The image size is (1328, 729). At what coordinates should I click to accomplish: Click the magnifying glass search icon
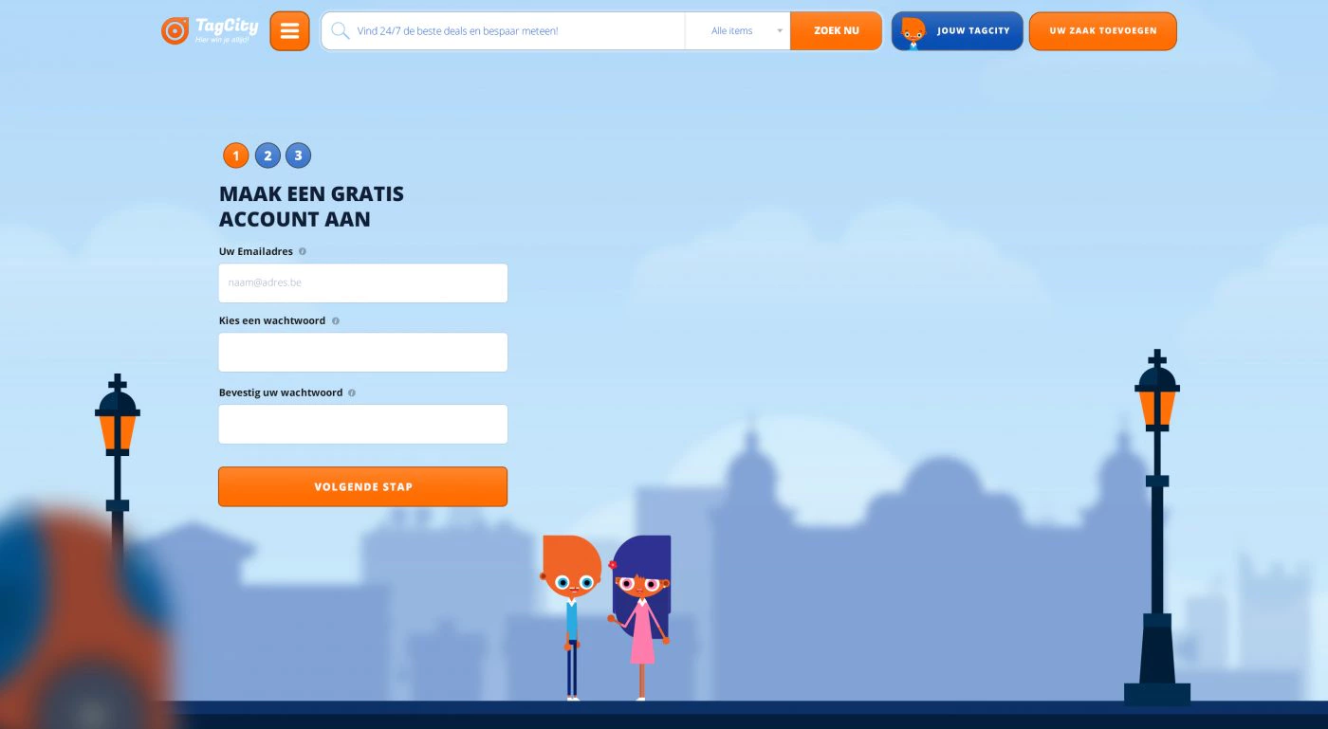click(341, 31)
